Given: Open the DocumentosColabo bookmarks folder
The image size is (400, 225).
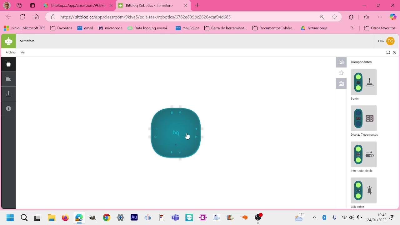Looking at the screenshot, I should [x=274, y=28].
